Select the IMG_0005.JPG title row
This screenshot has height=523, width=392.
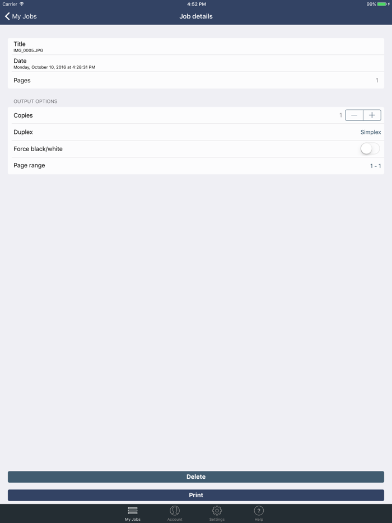click(x=196, y=46)
